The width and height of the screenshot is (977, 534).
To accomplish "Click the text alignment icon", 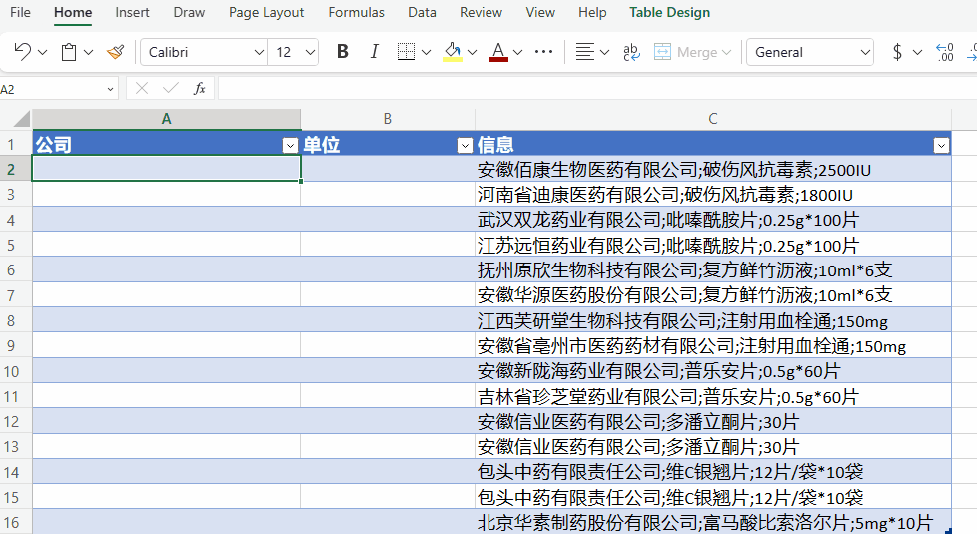I will point(584,52).
